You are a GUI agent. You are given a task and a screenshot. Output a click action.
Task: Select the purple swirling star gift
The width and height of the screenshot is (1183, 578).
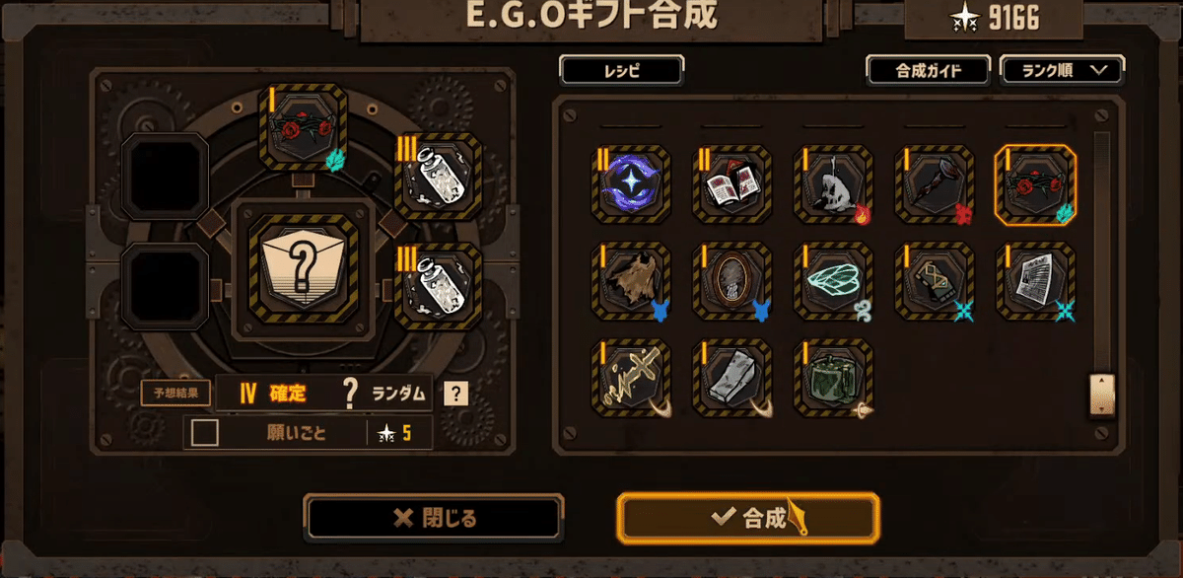(x=632, y=184)
